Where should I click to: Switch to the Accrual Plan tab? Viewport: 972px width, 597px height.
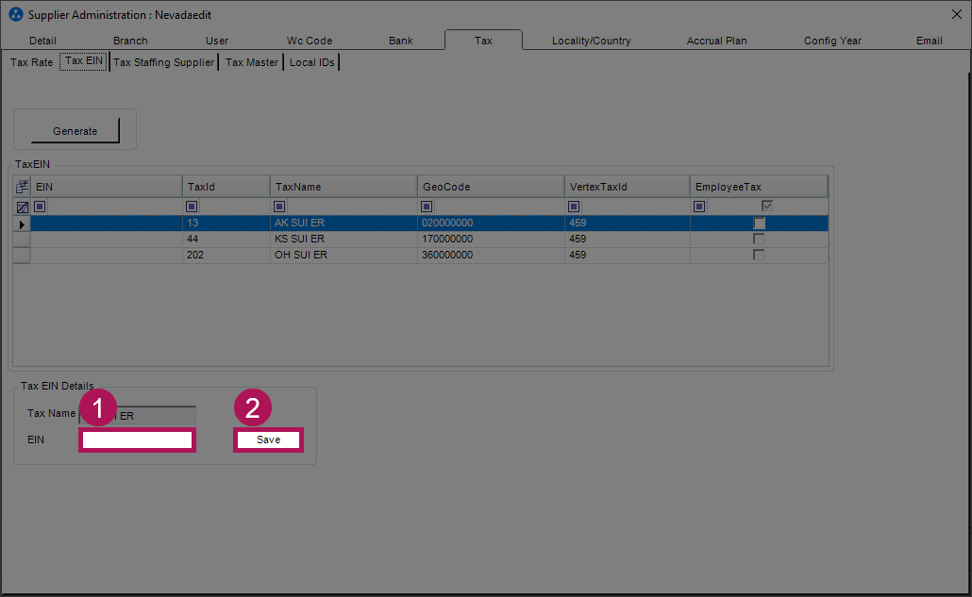[716, 41]
